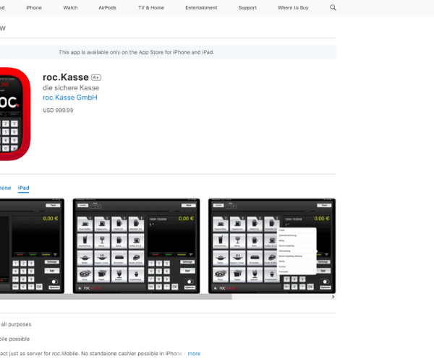Click the 'die sichere Kasse' subtitle
434x361 pixels.
coord(71,88)
